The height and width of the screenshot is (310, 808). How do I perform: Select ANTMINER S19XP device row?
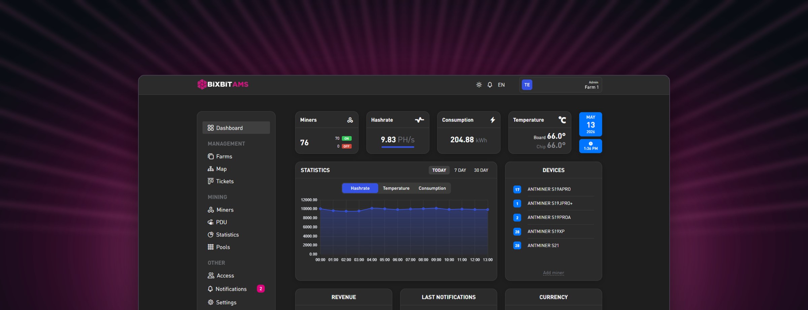tap(553, 231)
